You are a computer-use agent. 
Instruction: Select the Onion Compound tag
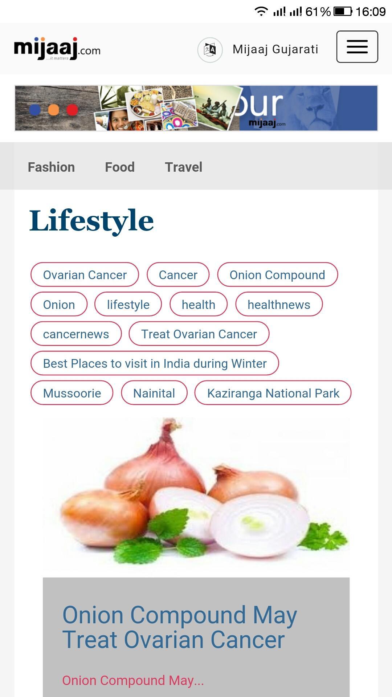[277, 275]
